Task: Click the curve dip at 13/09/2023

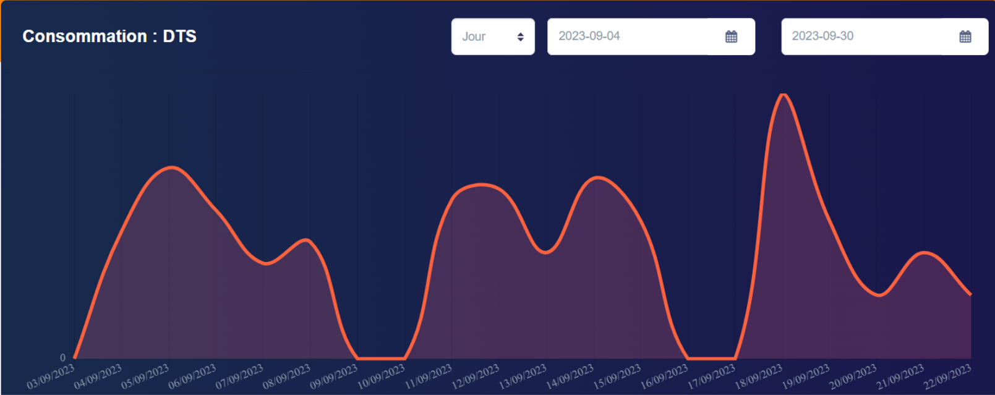Action: (x=545, y=252)
